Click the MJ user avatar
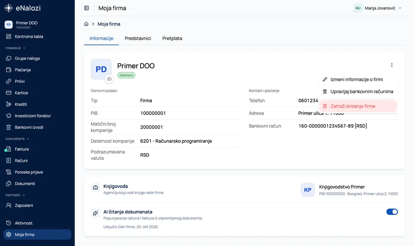This screenshot has width=414, height=246. tap(358, 8)
